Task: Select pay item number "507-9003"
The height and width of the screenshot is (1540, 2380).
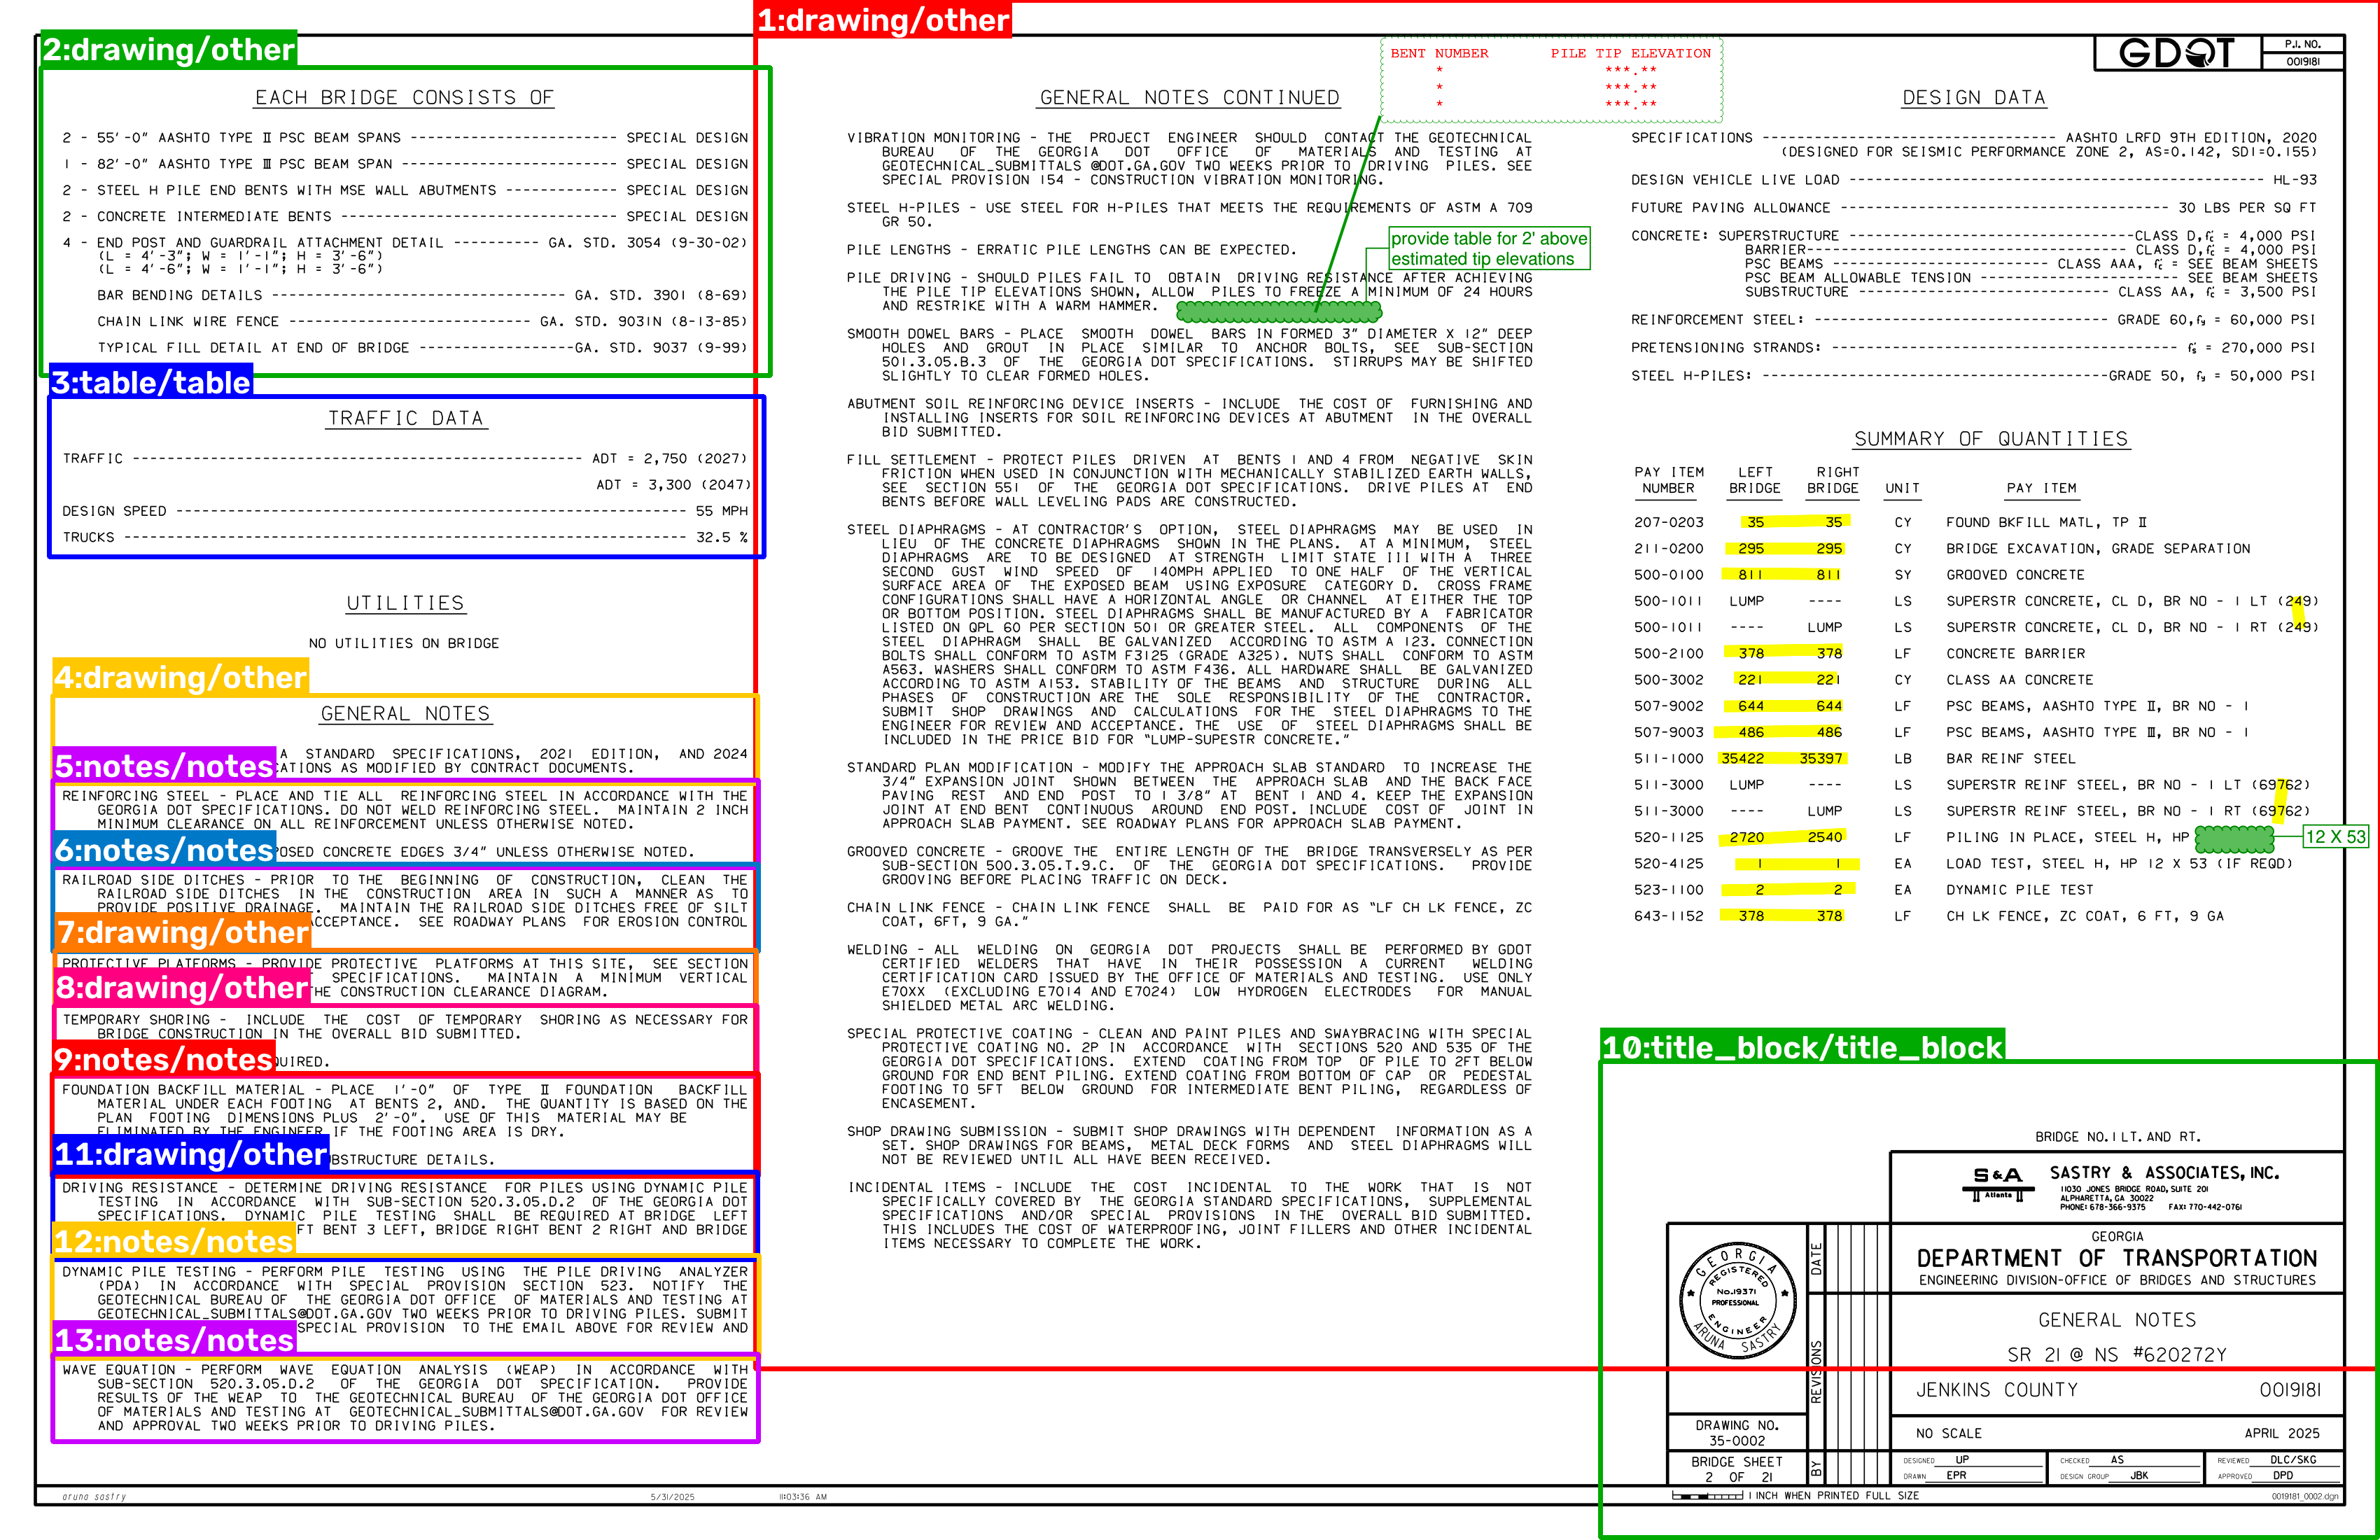Action: pos(1668,732)
